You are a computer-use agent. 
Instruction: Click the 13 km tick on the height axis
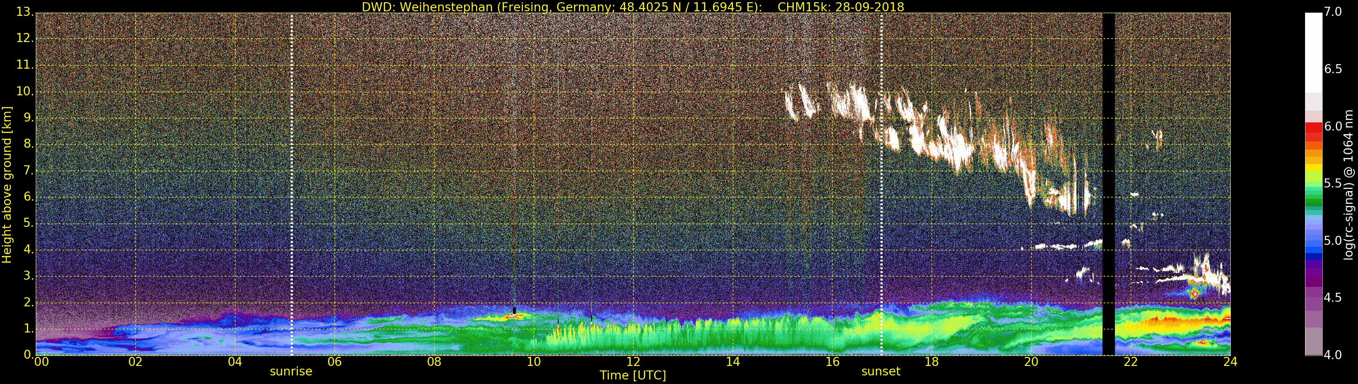25,12
